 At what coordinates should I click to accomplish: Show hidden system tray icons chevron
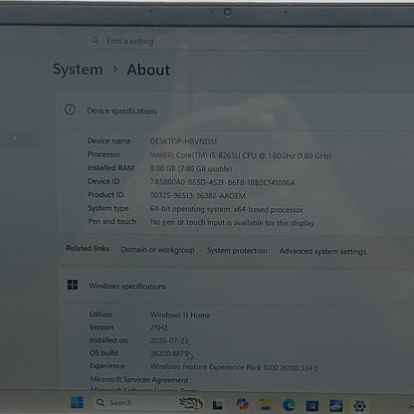(411, 407)
